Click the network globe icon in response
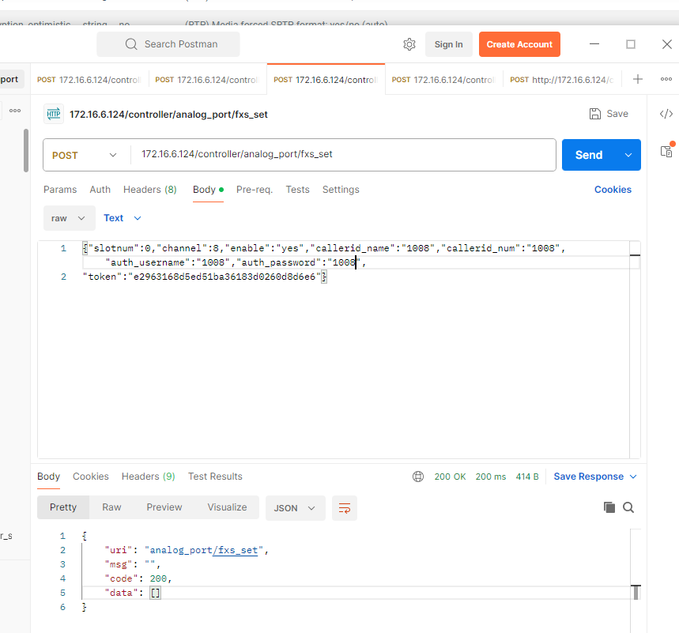Viewport: 679px width, 633px height. (x=418, y=477)
